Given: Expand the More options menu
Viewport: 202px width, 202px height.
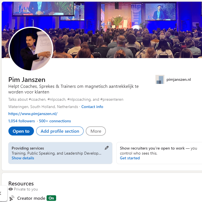Looking at the screenshot, I should [x=96, y=131].
